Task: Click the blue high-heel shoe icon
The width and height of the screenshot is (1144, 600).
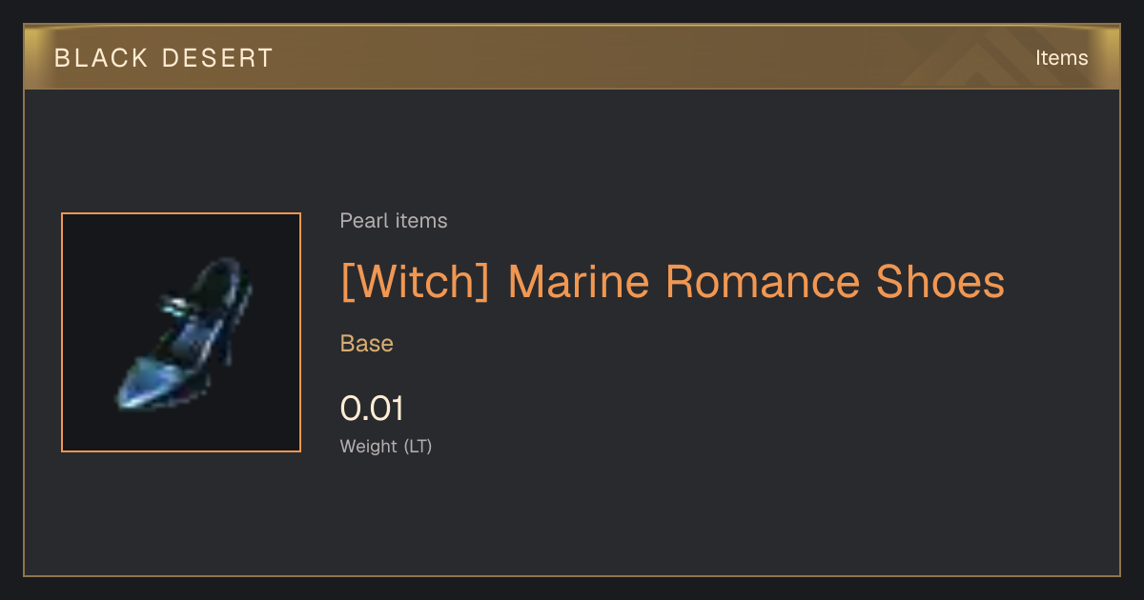Action: [185, 333]
